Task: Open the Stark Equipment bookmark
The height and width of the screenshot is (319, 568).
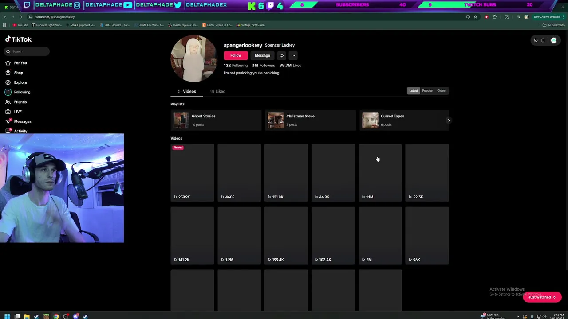Action: point(80,25)
